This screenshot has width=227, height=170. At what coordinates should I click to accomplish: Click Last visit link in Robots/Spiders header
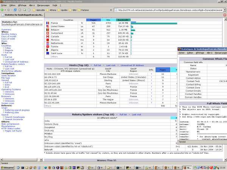click(x=136, y=114)
